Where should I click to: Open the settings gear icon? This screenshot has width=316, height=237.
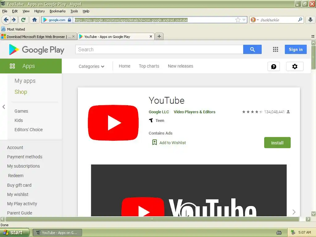pos(295,67)
